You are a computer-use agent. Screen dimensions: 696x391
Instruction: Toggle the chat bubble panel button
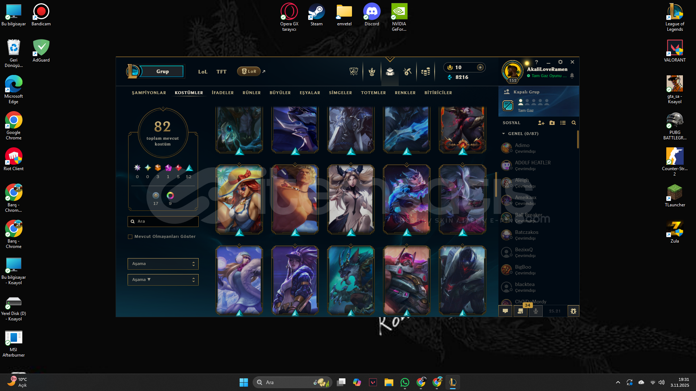tap(505, 311)
